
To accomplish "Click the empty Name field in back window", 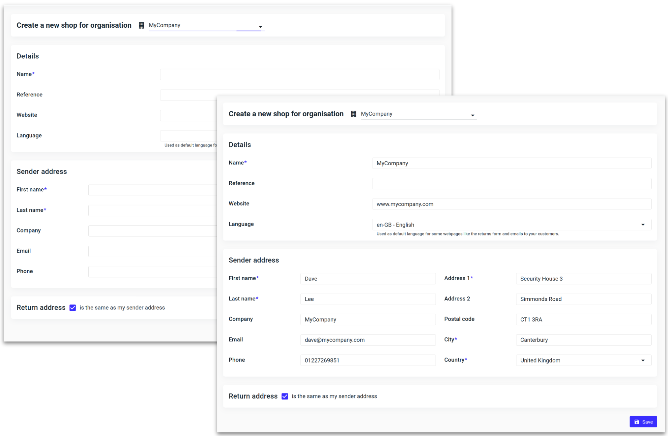I will coord(300,74).
